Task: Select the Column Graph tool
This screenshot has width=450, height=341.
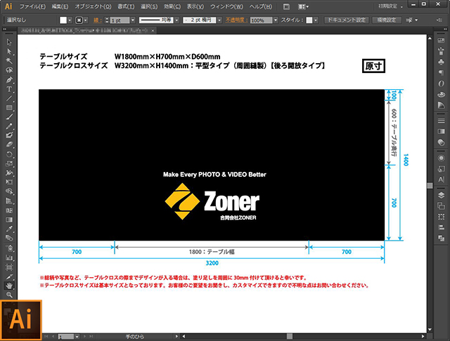Action: click(x=9, y=258)
